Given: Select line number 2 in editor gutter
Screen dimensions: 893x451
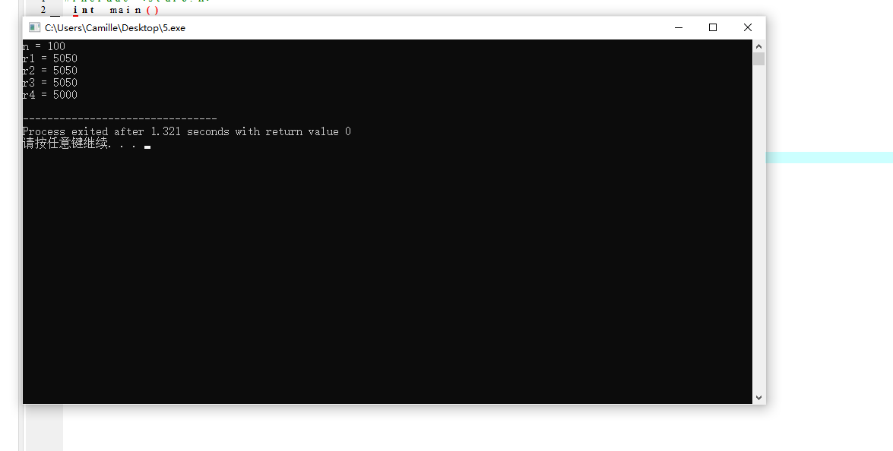Looking at the screenshot, I should [x=43, y=10].
